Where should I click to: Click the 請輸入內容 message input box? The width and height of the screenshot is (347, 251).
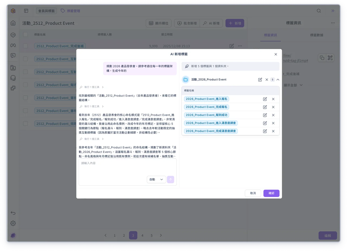point(128,172)
